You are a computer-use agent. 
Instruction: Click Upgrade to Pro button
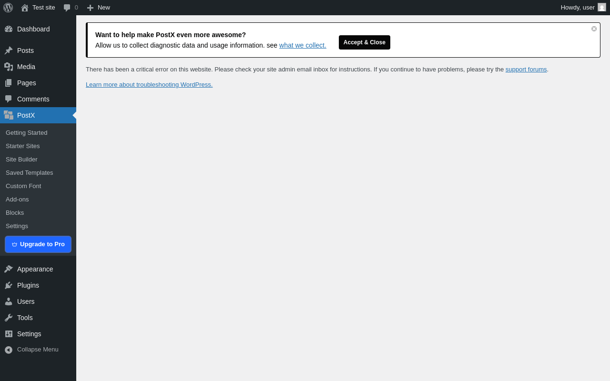[38, 244]
